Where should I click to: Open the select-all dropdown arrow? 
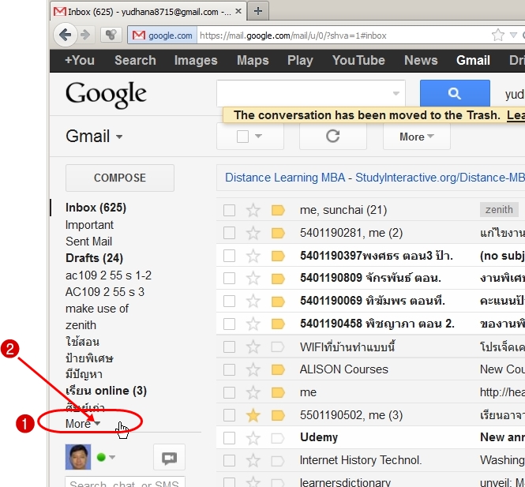[258, 136]
